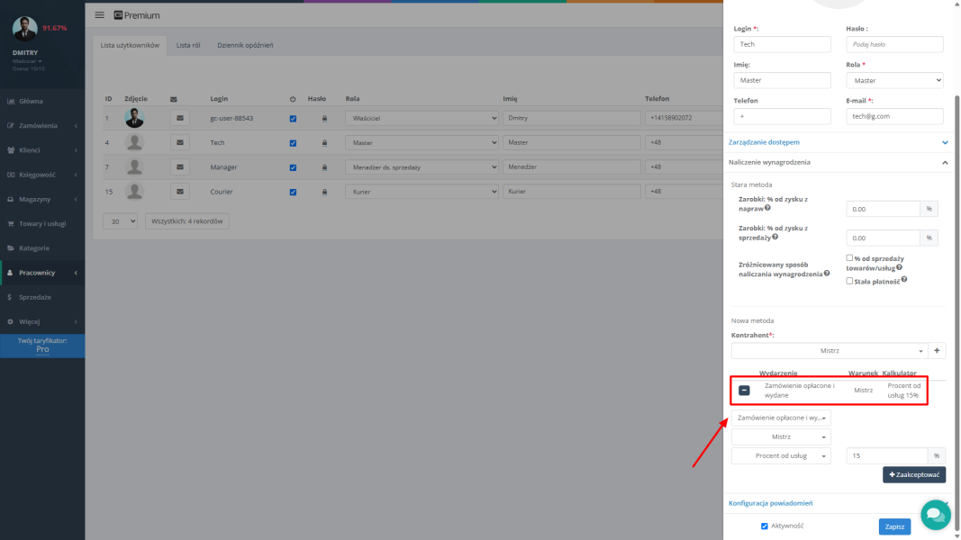Screen dimensions: 961x540
Task: Click the lock icon in Manager row
Action: pyautogui.click(x=324, y=167)
